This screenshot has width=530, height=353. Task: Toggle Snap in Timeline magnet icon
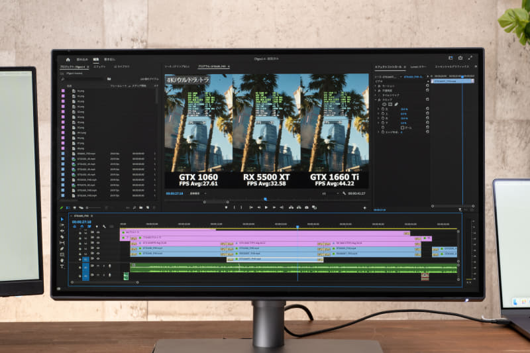coord(81,227)
